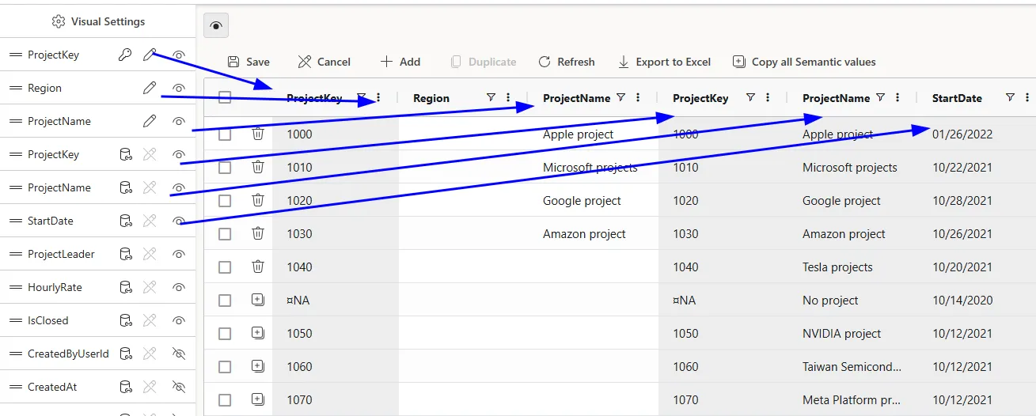The height and width of the screenshot is (416, 1036).
Task: Click the pencil edit icon for Region
Action: 150,89
